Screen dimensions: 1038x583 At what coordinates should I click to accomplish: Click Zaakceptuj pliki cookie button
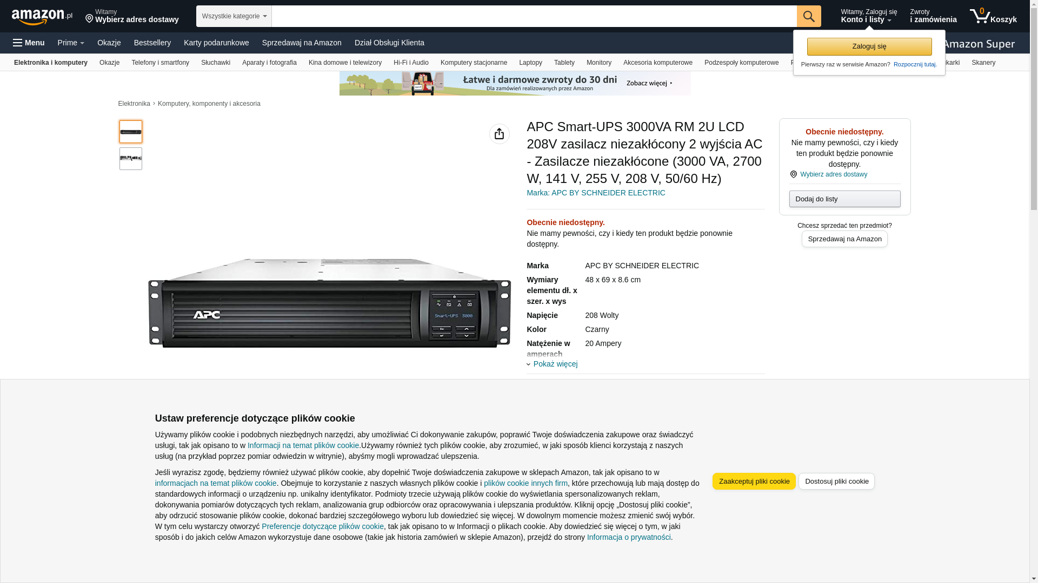coord(754,481)
